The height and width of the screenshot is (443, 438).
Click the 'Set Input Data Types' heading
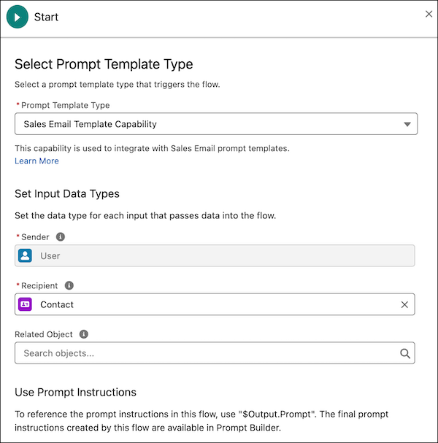67,194
